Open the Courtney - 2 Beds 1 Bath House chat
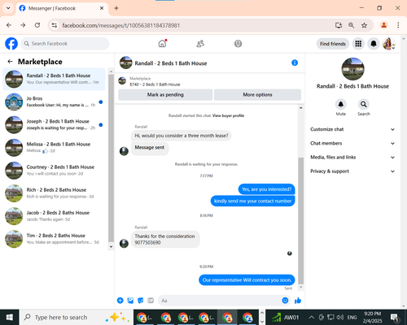 pos(54,171)
